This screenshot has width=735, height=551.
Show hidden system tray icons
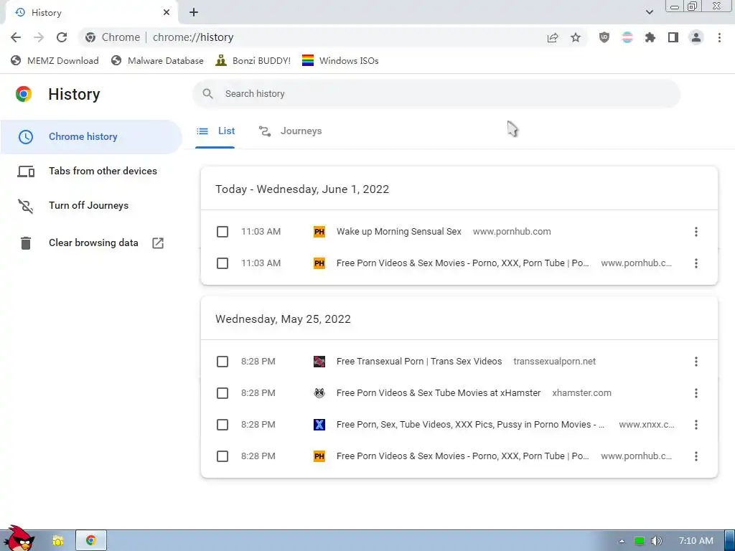point(622,541)
